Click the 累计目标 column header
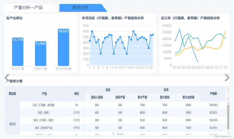This screenshot has width=234, height=139. [165, 97]
